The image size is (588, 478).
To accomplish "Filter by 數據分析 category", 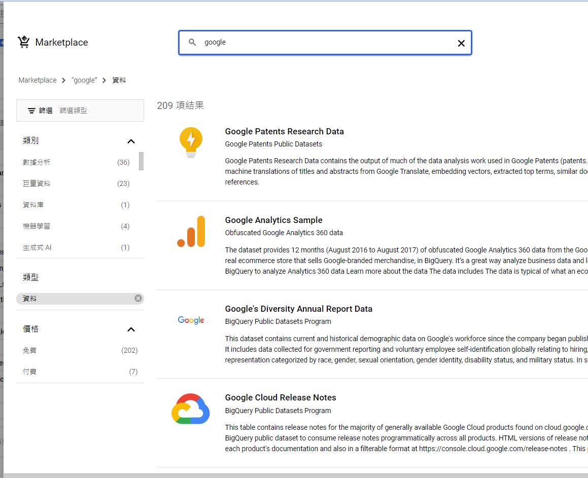I will click(x=37, y=162).
